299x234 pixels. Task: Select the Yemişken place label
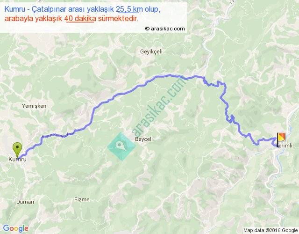tap(34, 106)
